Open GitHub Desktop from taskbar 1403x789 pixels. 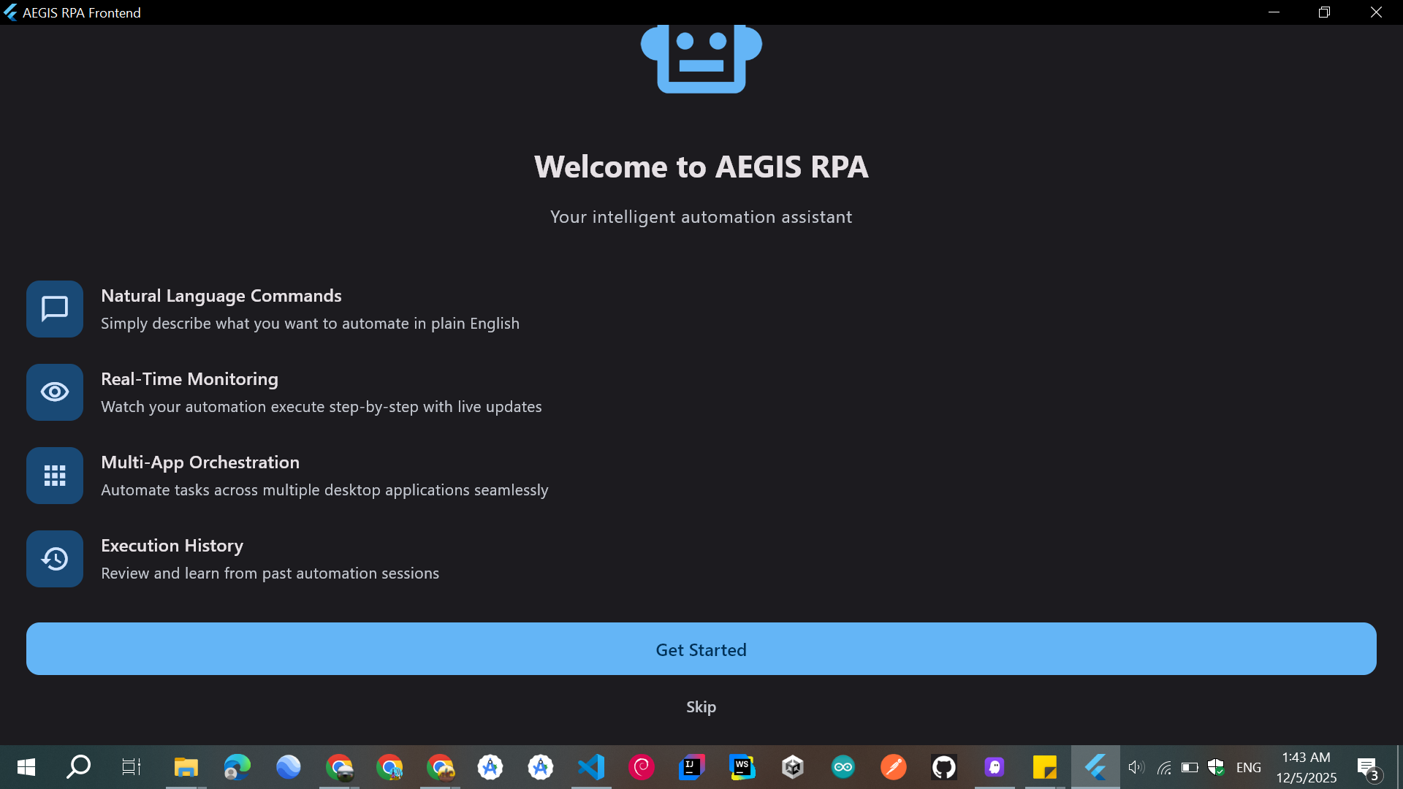tap(943, 767)
